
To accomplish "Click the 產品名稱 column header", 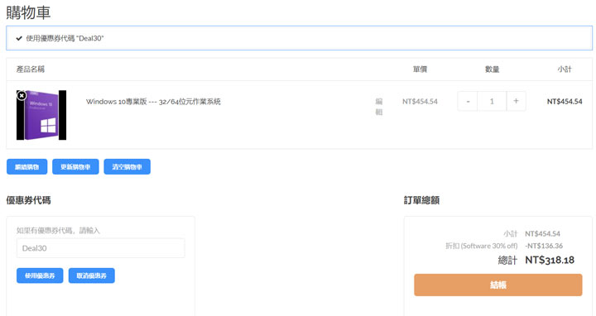I will [31, 69].
